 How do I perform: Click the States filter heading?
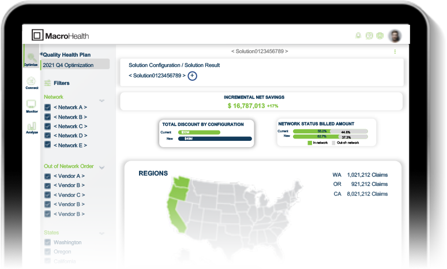tap(51, 233)
